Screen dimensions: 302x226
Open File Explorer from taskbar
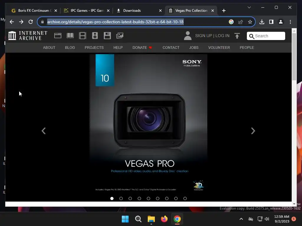click(x=151, y=219)
